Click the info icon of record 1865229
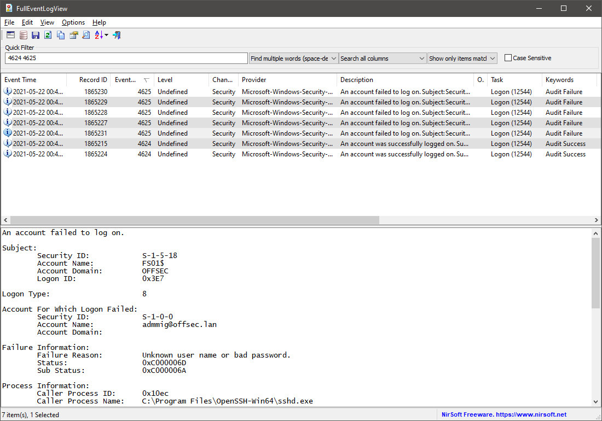Image resolution: width=602 pixels, height=421 pixels. click(x=8, y=102)
